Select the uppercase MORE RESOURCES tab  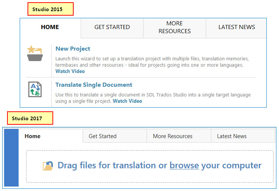pyautogui.click(x=174, y=27)
